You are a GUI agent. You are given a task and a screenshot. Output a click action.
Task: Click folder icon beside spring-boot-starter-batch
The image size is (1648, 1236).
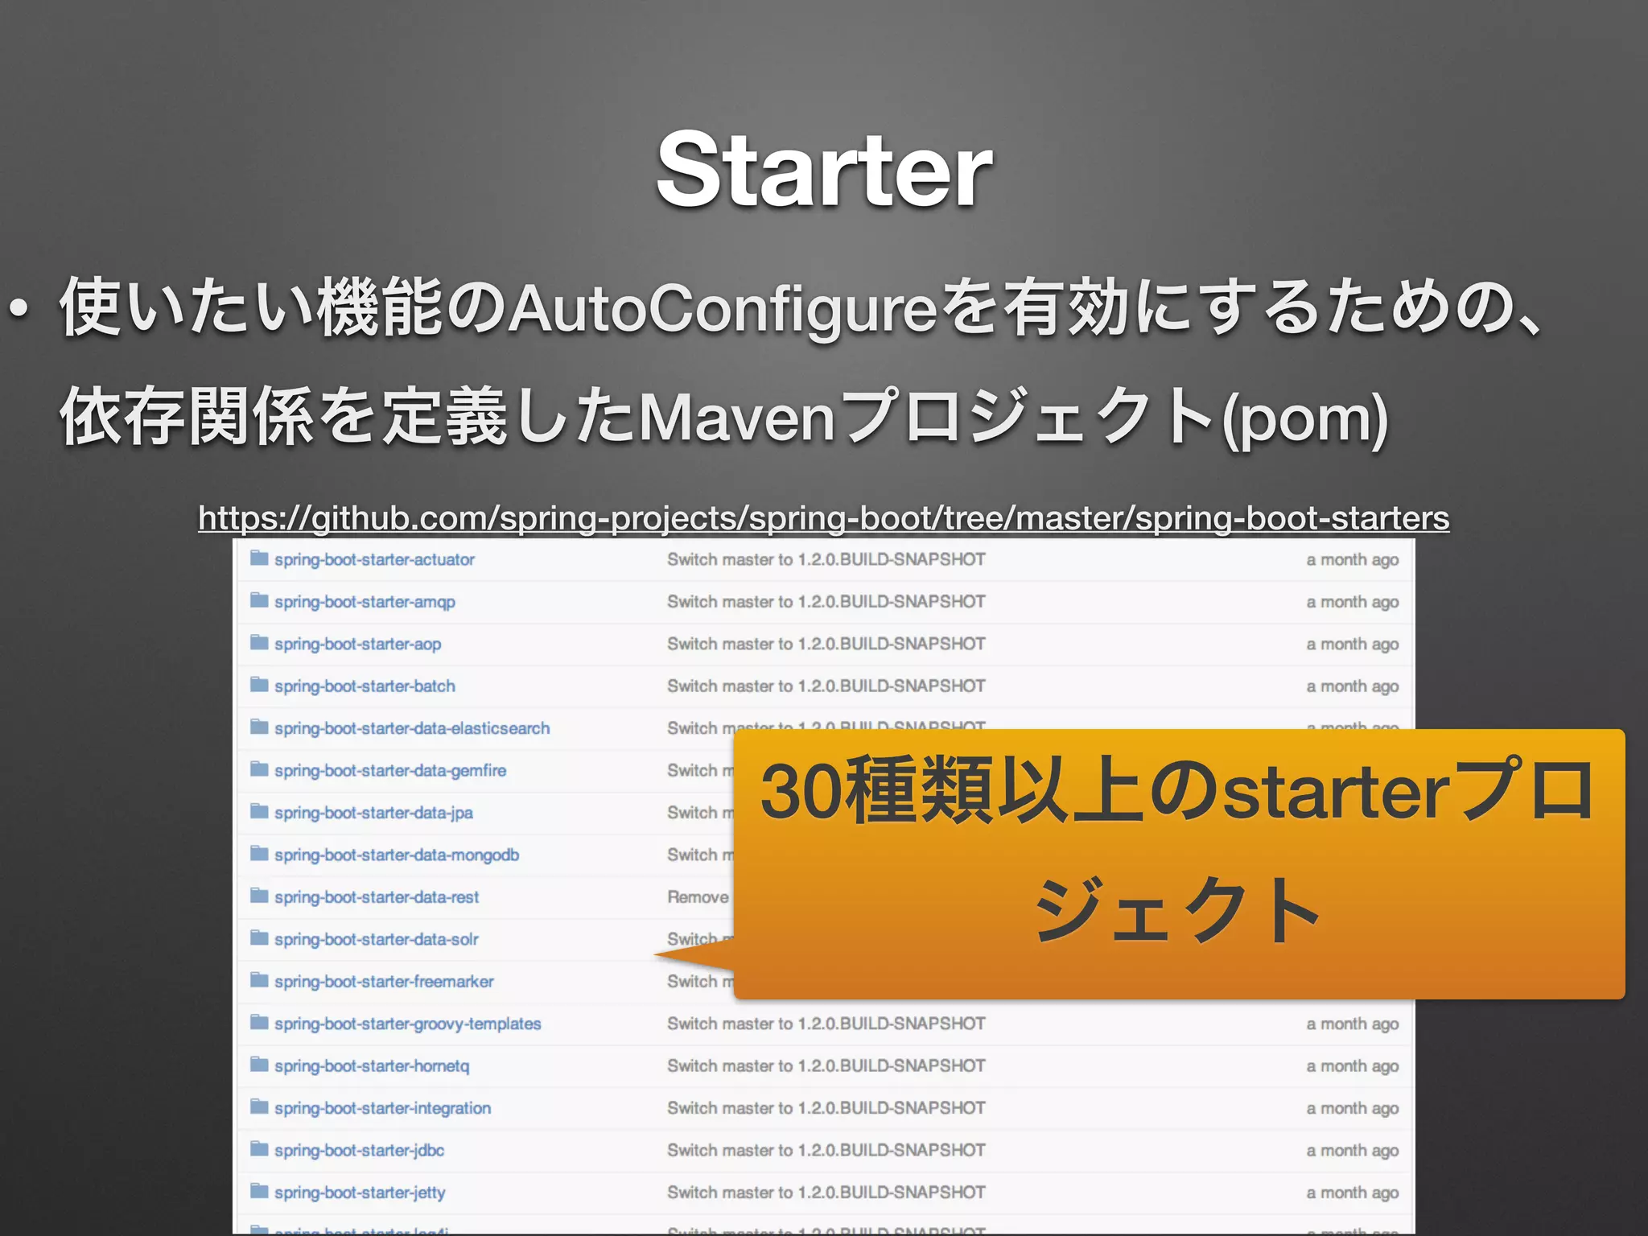pyautogui.click(x=259, y=685)
